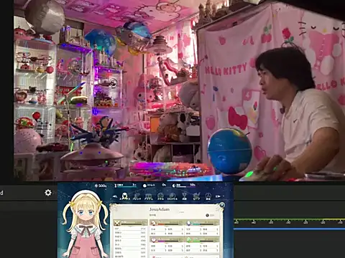The height and width of the screenshot is (258, 345).
Task: Click the round info icon under JesusAdam
Action: pos(207,215)
